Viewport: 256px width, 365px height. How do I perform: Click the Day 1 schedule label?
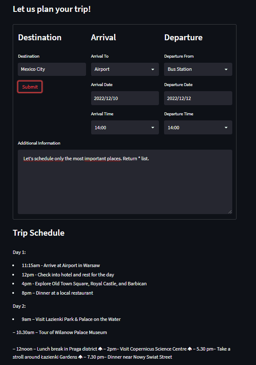coord(19,252)
